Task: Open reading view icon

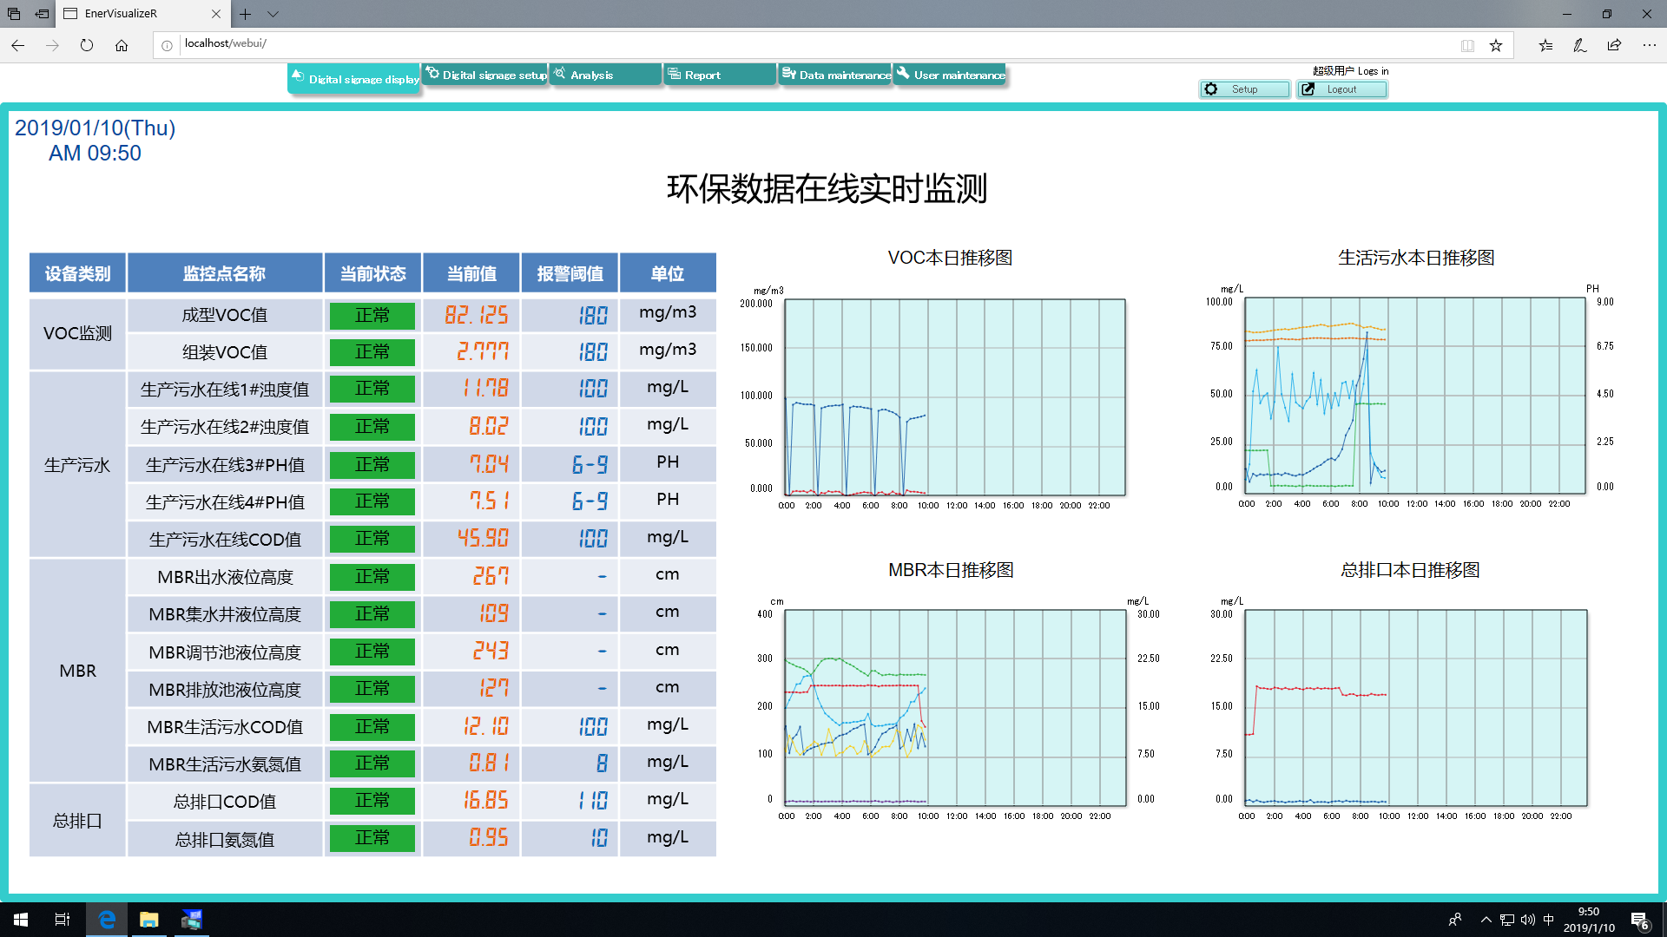Action: pyautogui.click(x=1467, y=45)
